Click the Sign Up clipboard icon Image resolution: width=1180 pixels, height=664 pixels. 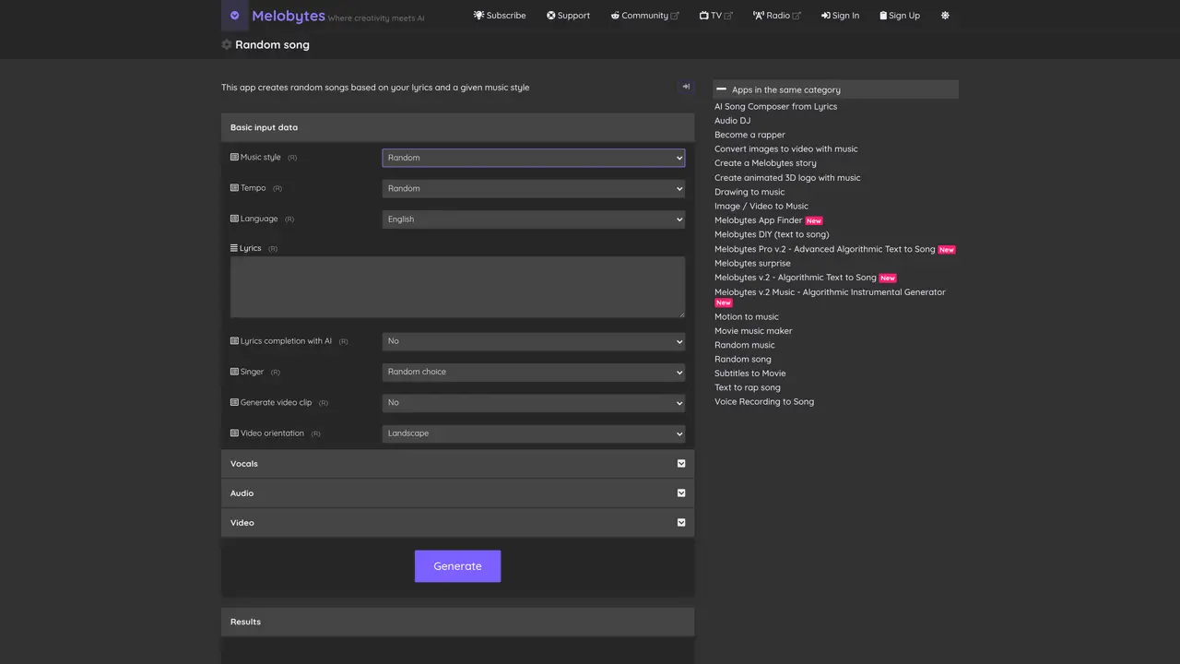pos(883,16)
